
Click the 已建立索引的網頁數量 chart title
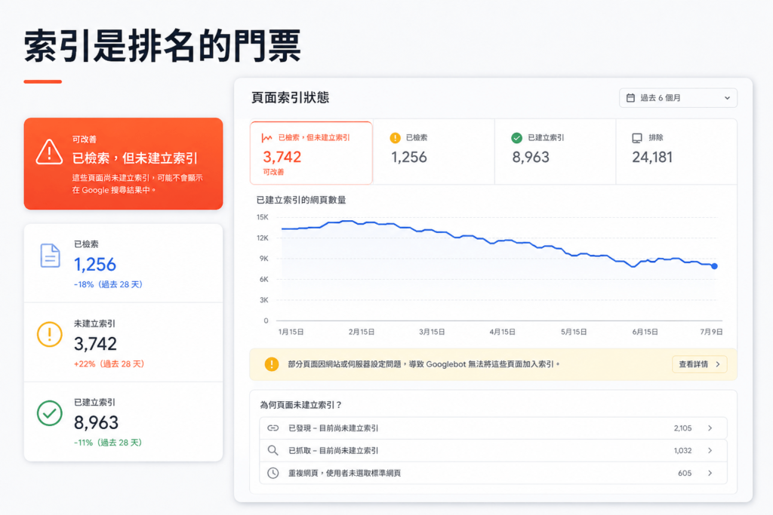pos(301,200)
